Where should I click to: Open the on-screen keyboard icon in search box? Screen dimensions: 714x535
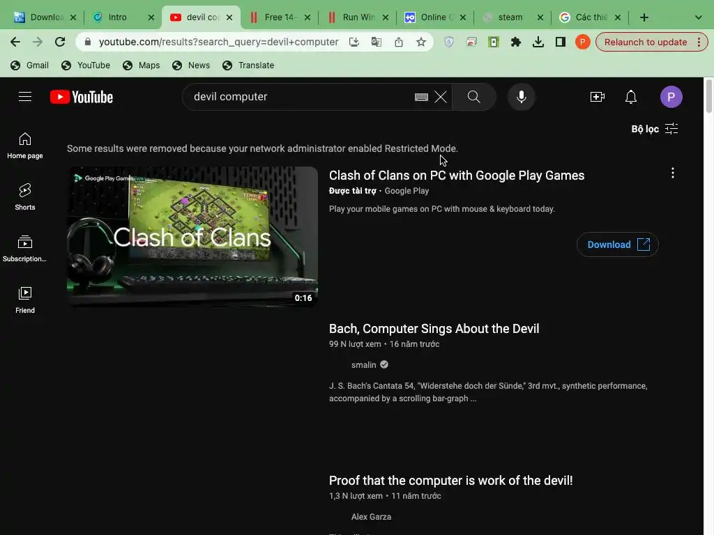click(421, 97)
